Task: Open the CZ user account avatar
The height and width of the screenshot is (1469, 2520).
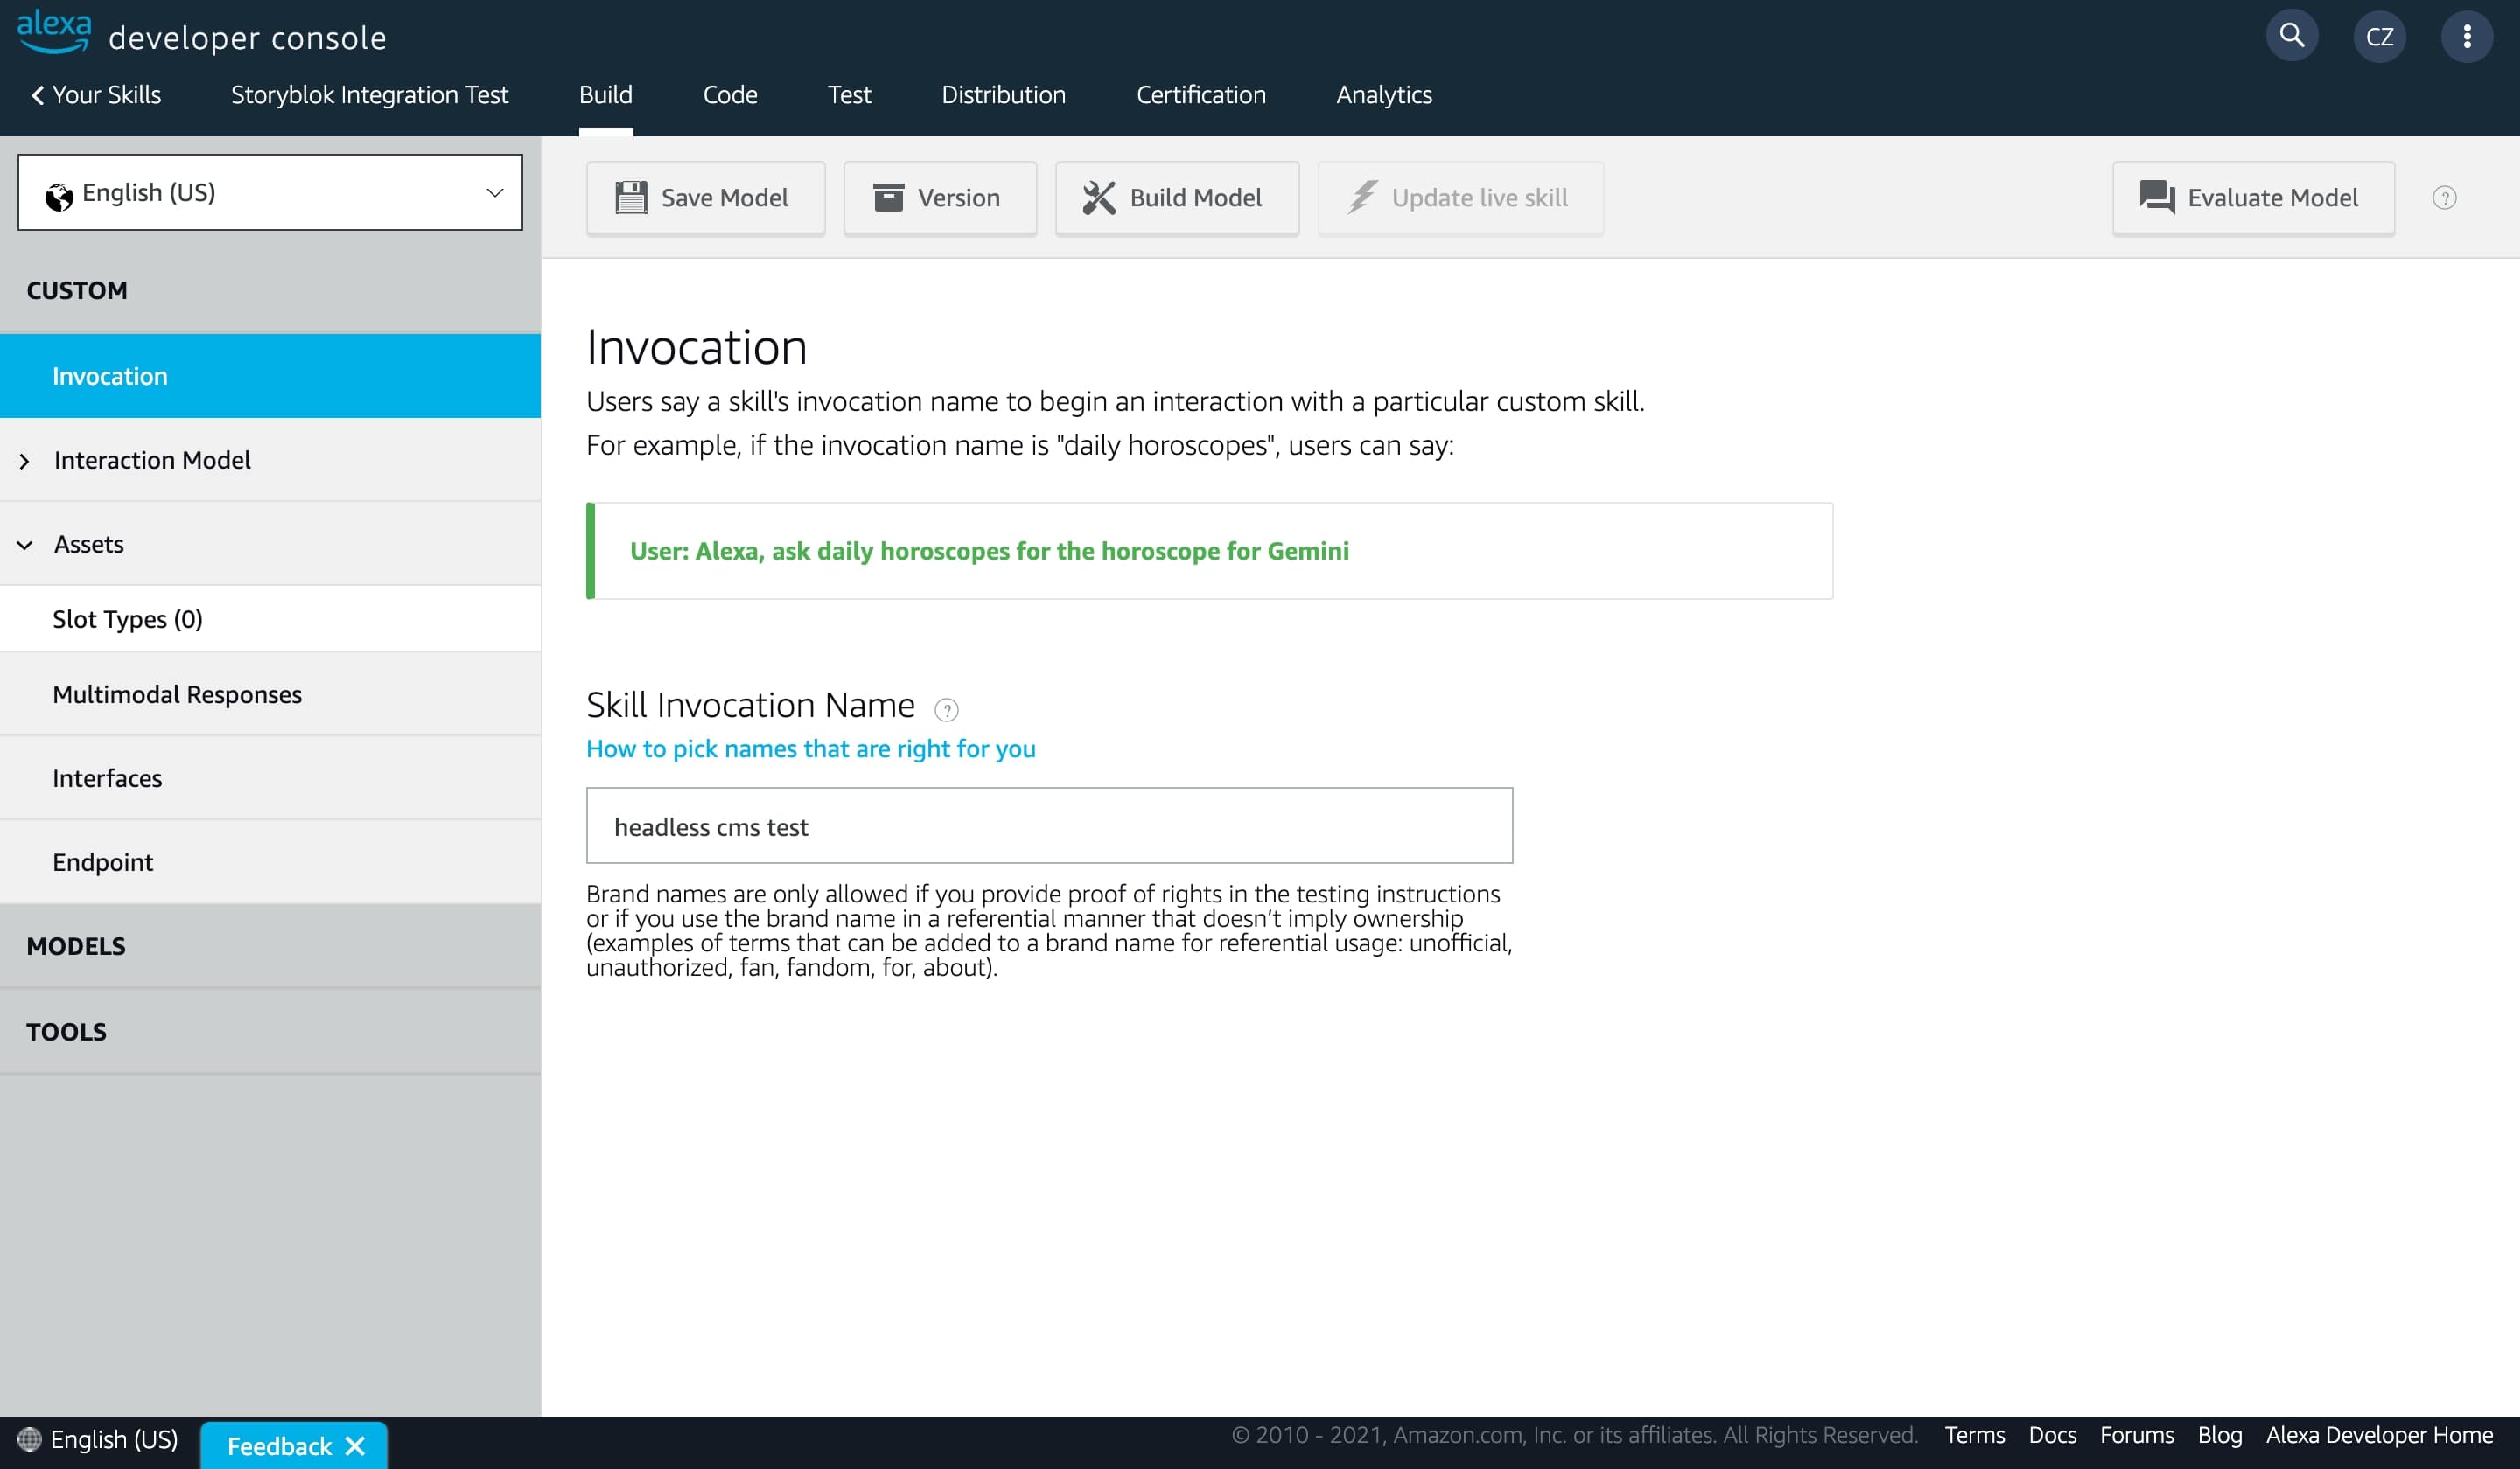Action: (x=2379, y=36)
